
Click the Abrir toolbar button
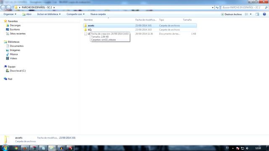27,14
